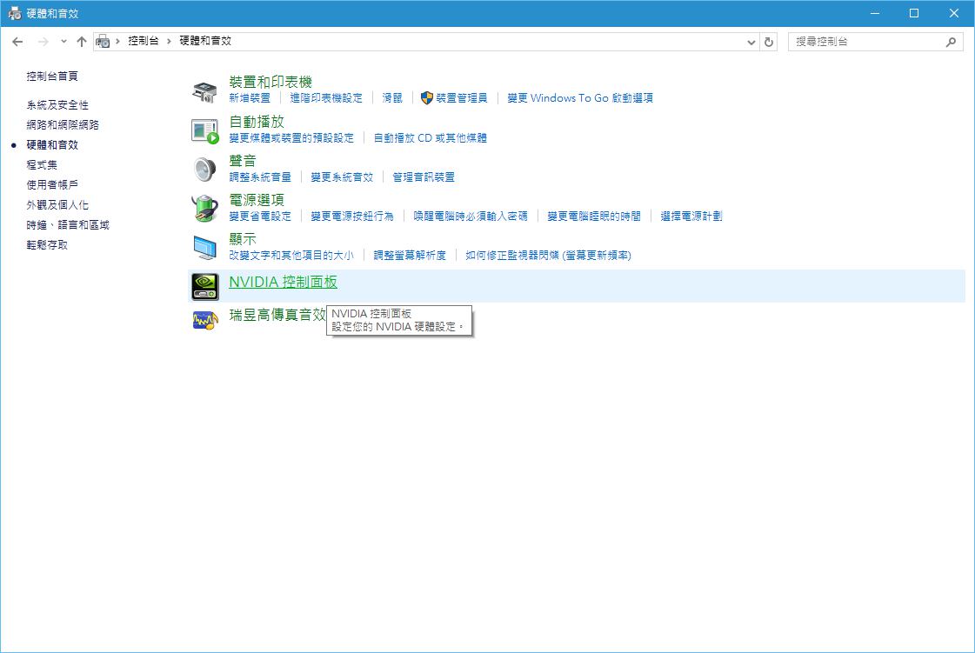Click the 裝置和印表機 printer icon
This screenshot has height=653, width=975.
click(204, 90)
